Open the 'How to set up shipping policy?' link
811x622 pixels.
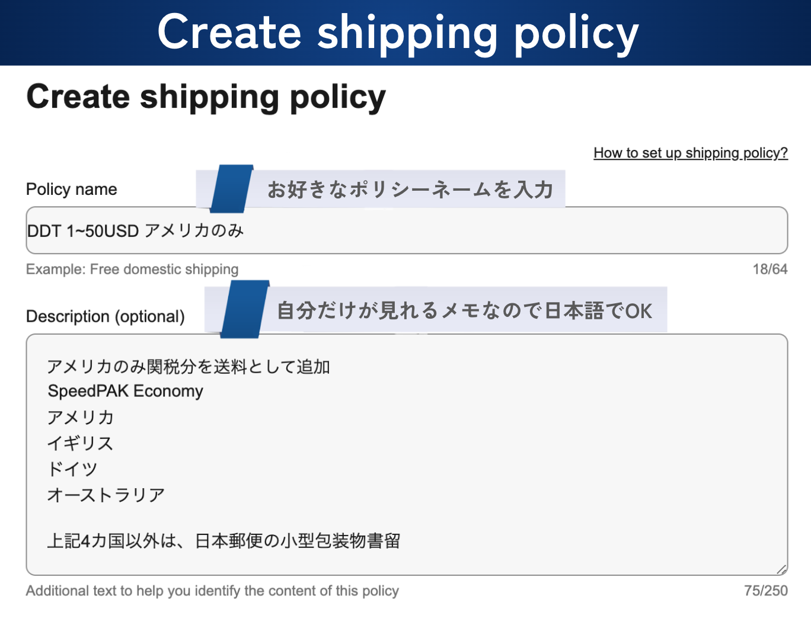click(691, 153)
